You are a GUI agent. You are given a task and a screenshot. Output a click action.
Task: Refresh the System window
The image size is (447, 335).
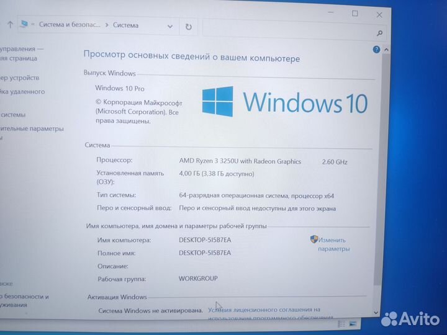[189, 27]
